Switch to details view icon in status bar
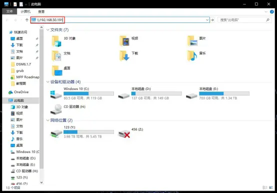The height and width of the screenshot is (193, 277). pyautogui.click(x=265, y=187)
